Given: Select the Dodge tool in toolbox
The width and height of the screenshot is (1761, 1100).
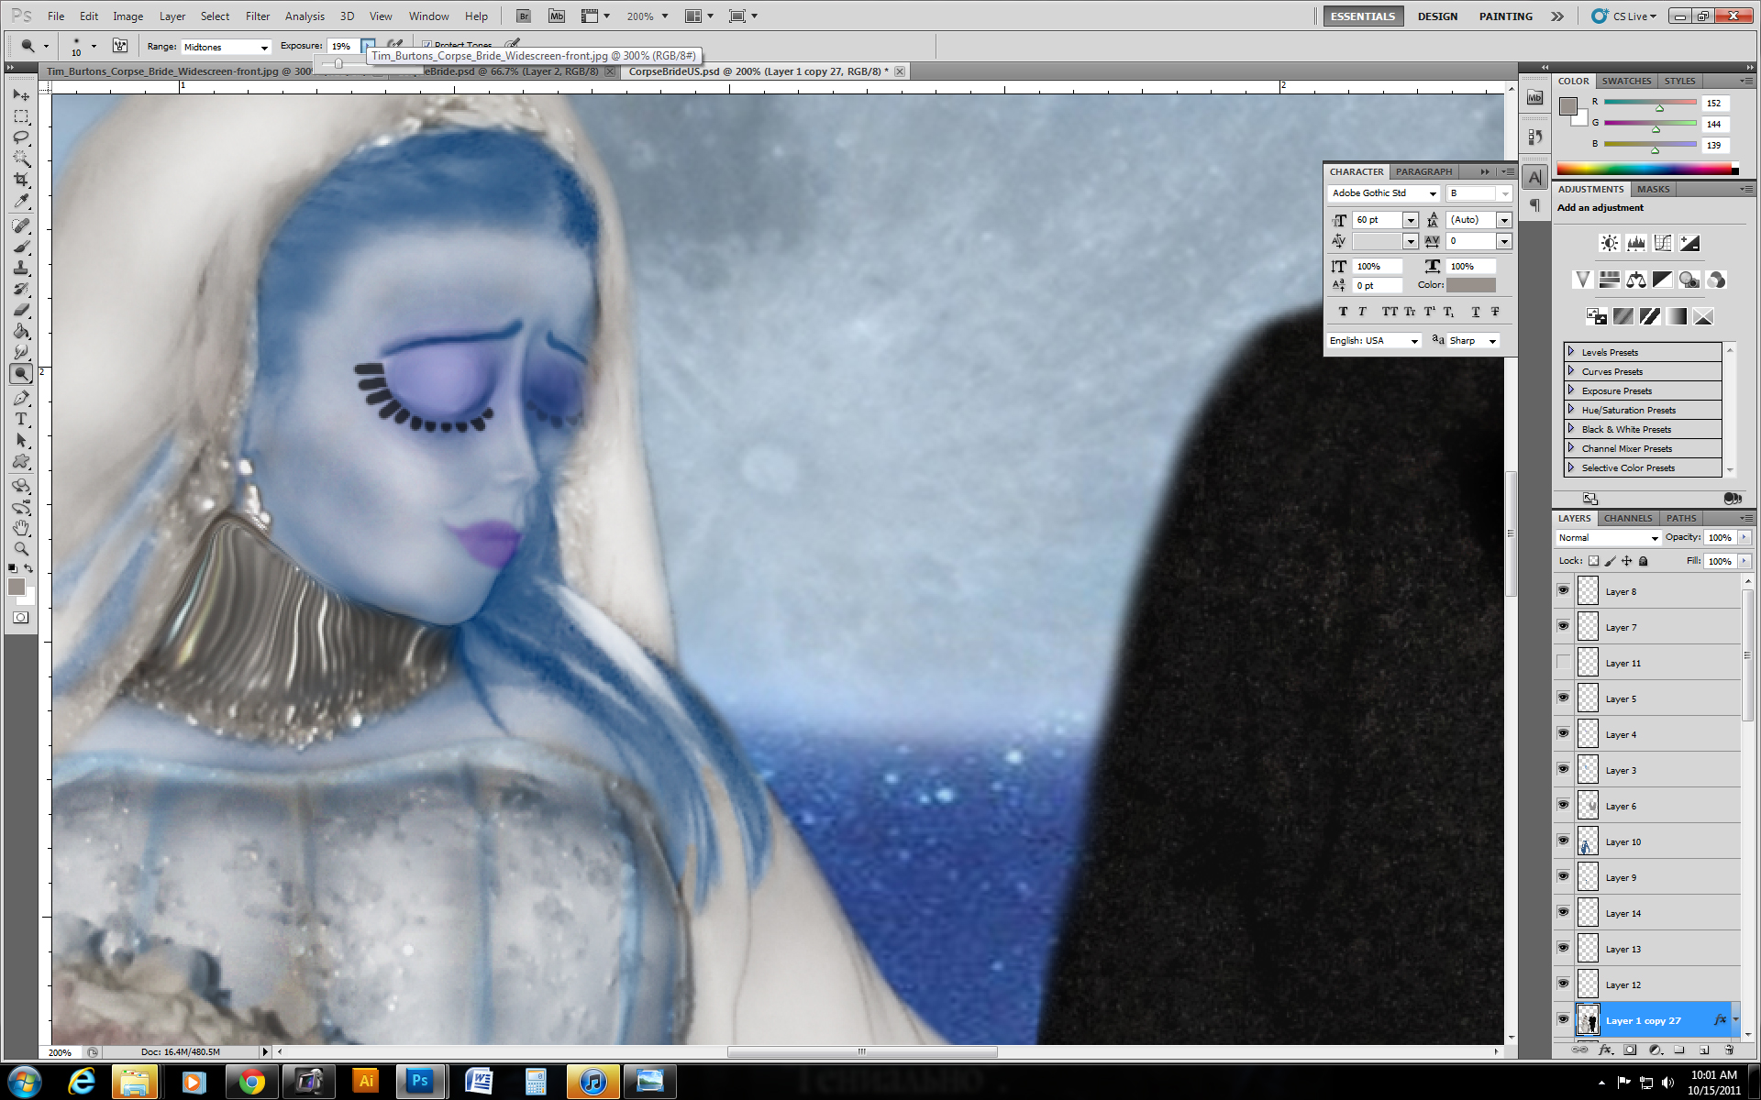Looking at the screenshot, I should click(x=21, y=374).
